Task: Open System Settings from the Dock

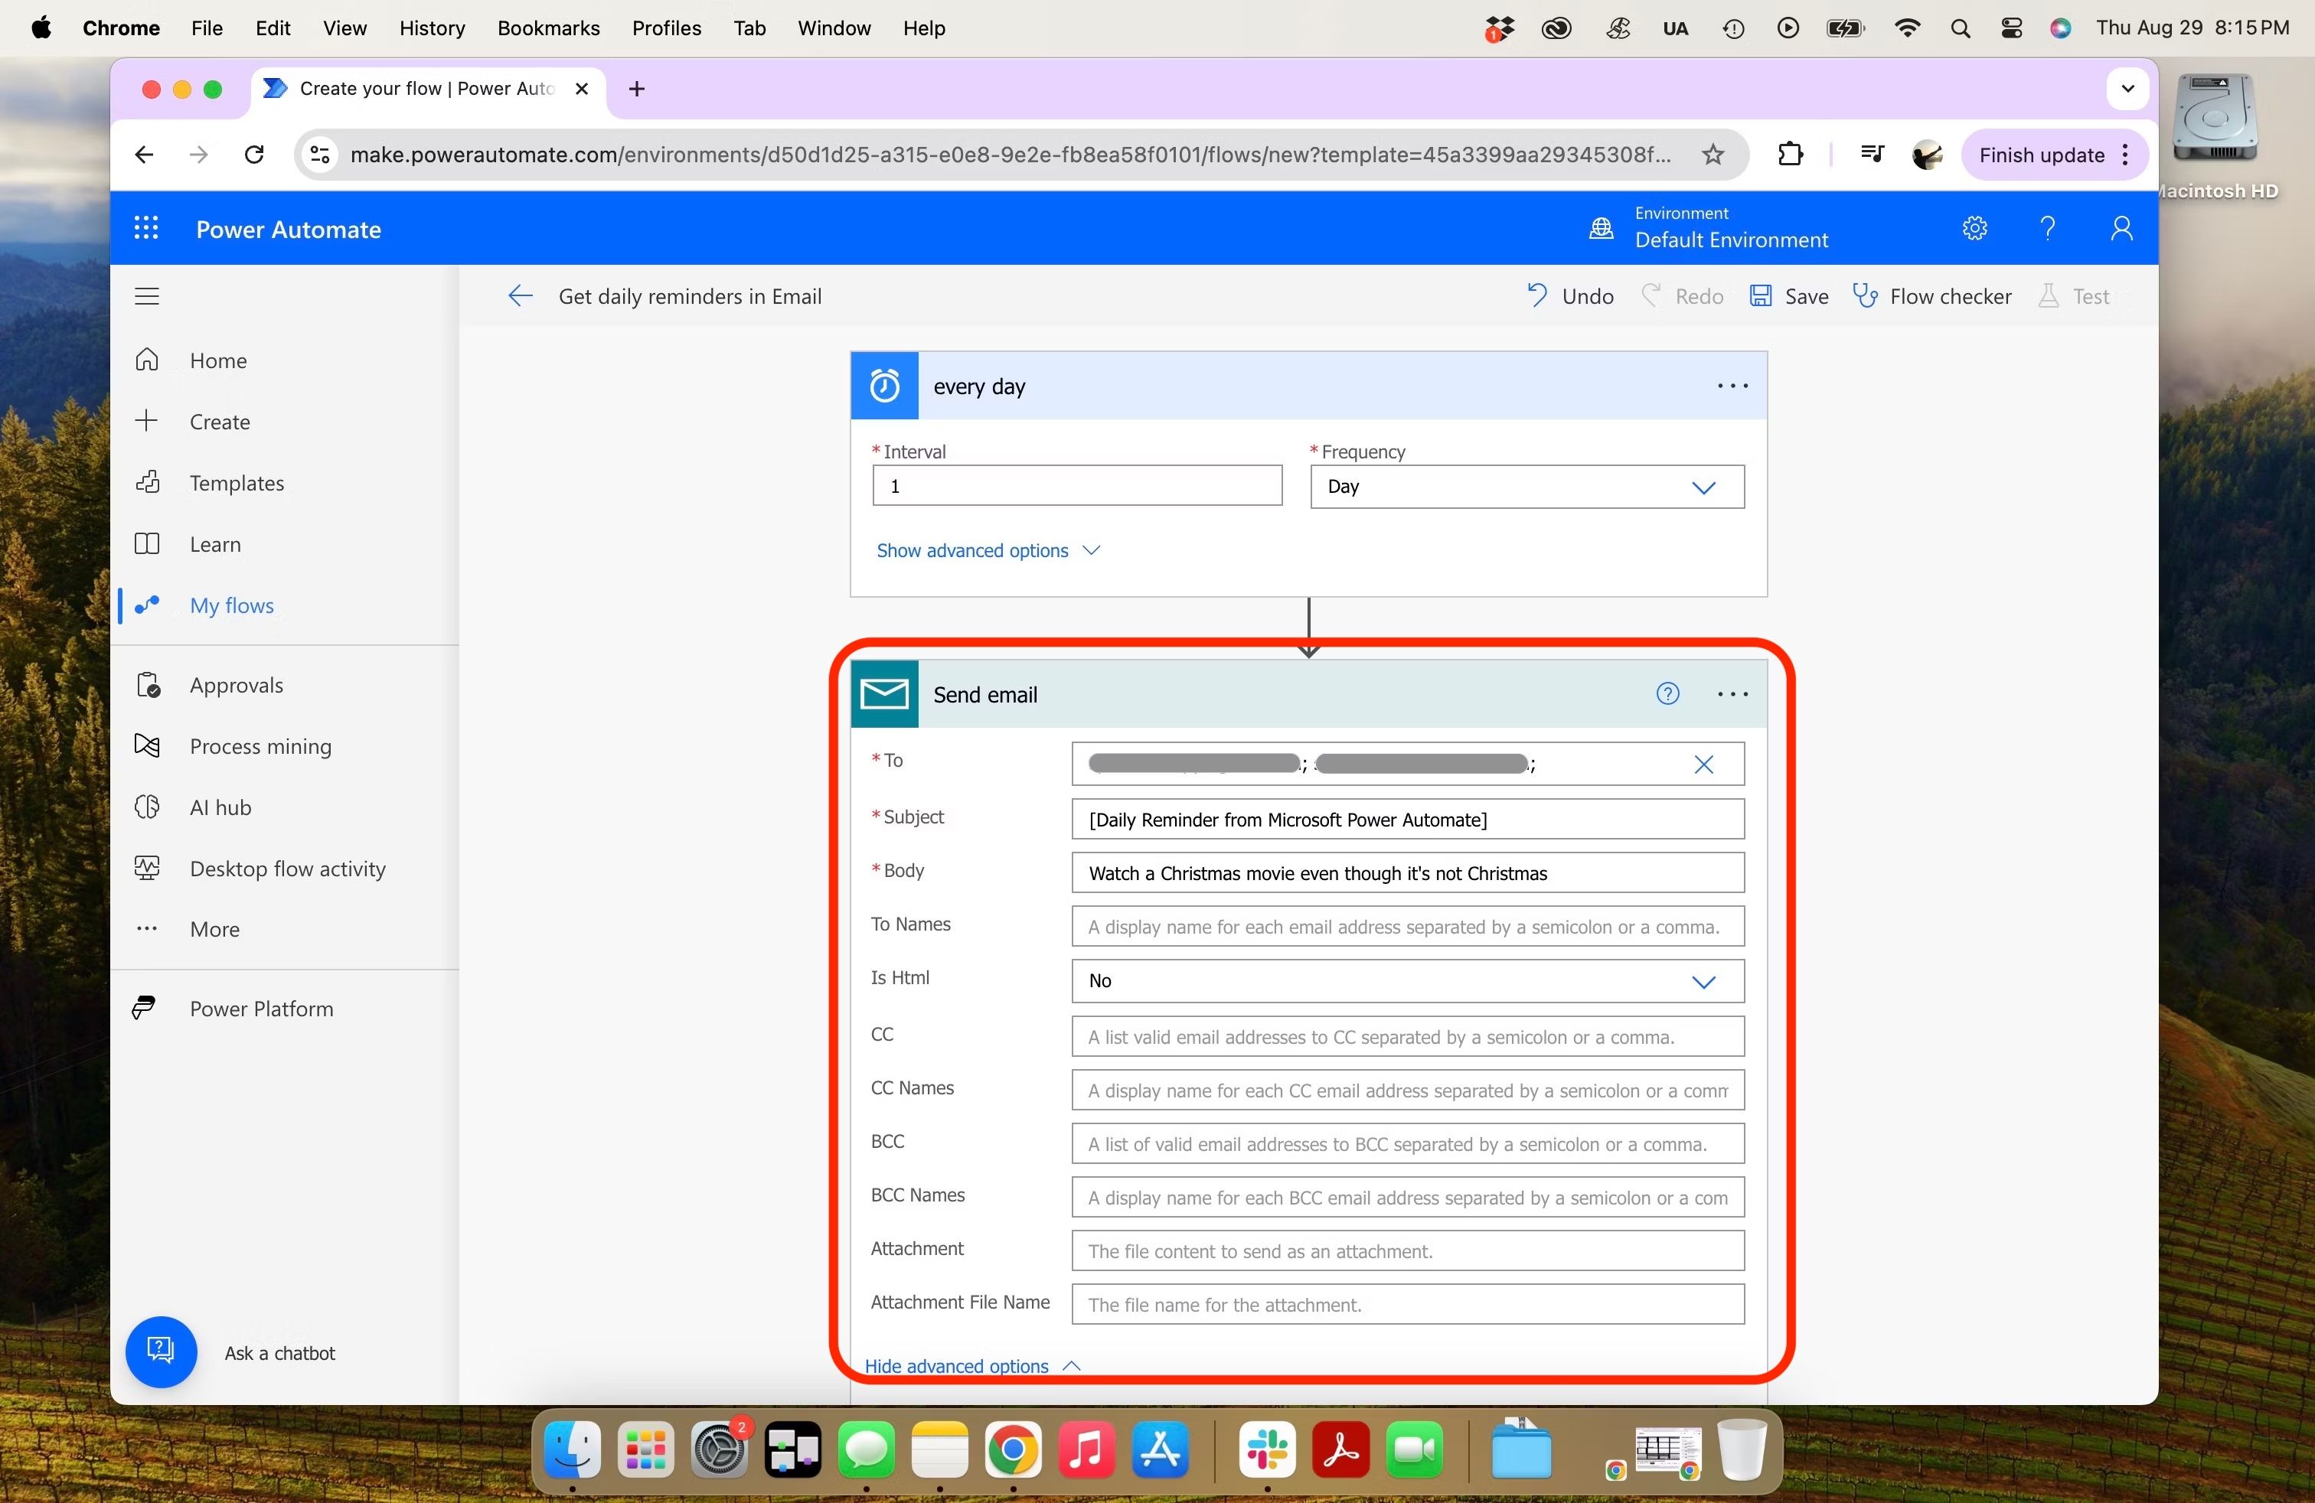Action: click(x=719, y=1449)
